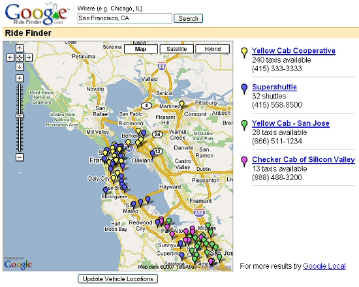Click the Google Ride Finder logo
The height and width of the screenshot is (287, 359).
click(37, 14)
